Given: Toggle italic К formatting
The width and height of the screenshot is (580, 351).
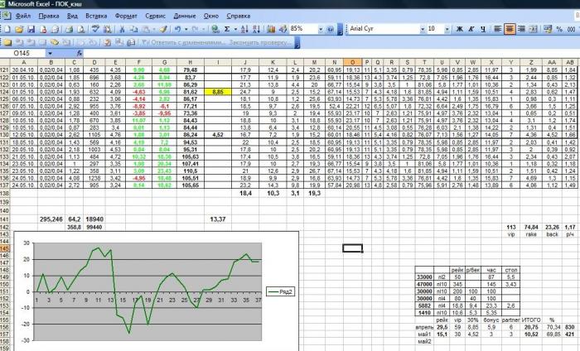Looking at the screenshot, I should pyautogui.click(x=471, y=29).
